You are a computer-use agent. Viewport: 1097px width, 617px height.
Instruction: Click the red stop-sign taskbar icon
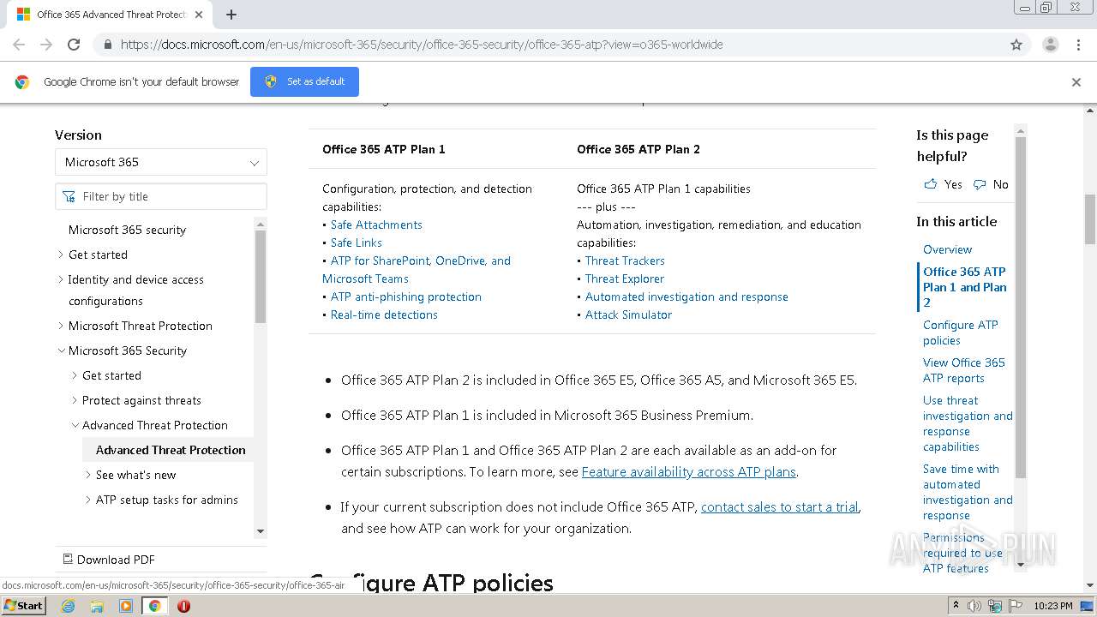tap(183, 606)
